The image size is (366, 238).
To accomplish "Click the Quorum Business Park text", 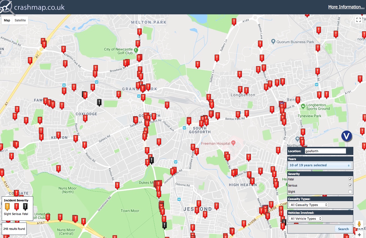I will point(295,42).
